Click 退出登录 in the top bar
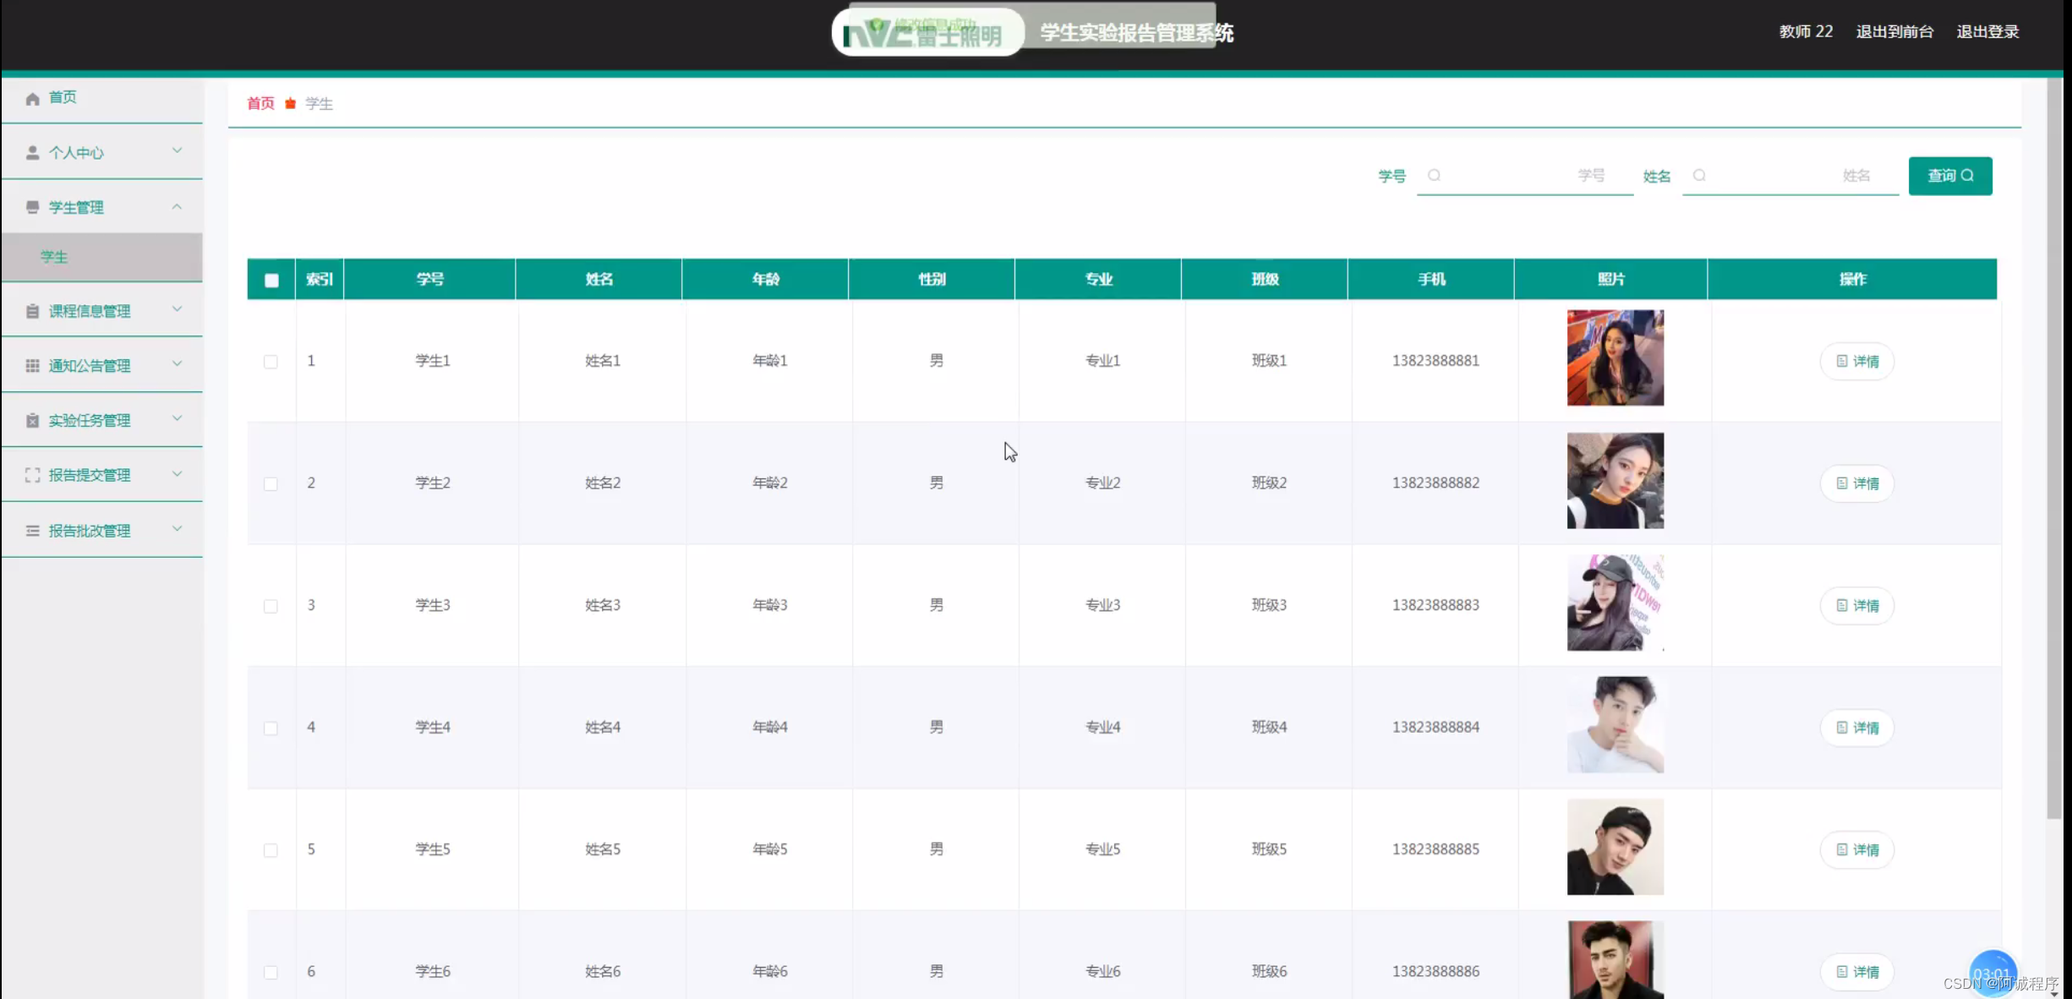Image resolution: width=2072 pixels, height=999 pixels. click(x=1987, y=32)
